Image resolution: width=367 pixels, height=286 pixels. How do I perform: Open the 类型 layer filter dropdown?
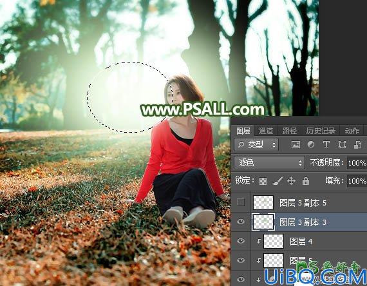pyautogui.click(x=256, y=145)
